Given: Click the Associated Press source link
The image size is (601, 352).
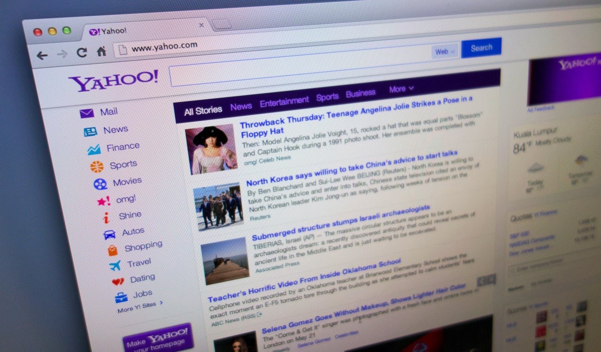Looking at the screenshot, I should pos(277,267).
